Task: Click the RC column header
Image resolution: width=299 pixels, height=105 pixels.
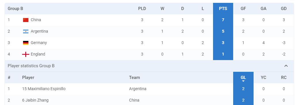Action: click(283, 78)
